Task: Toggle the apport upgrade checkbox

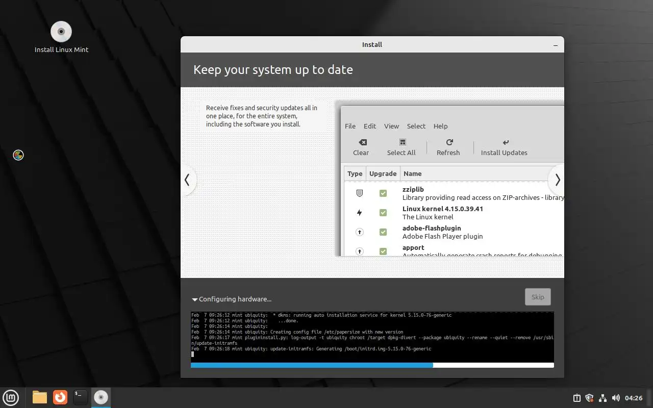Action: 383,251
